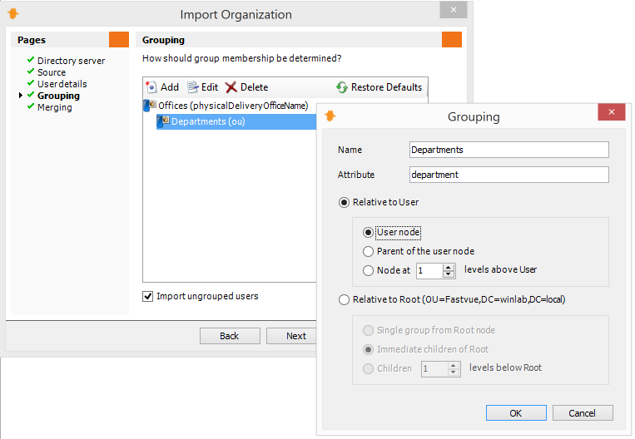Click the green checkmark beside Grouping page

pos(31,95)
